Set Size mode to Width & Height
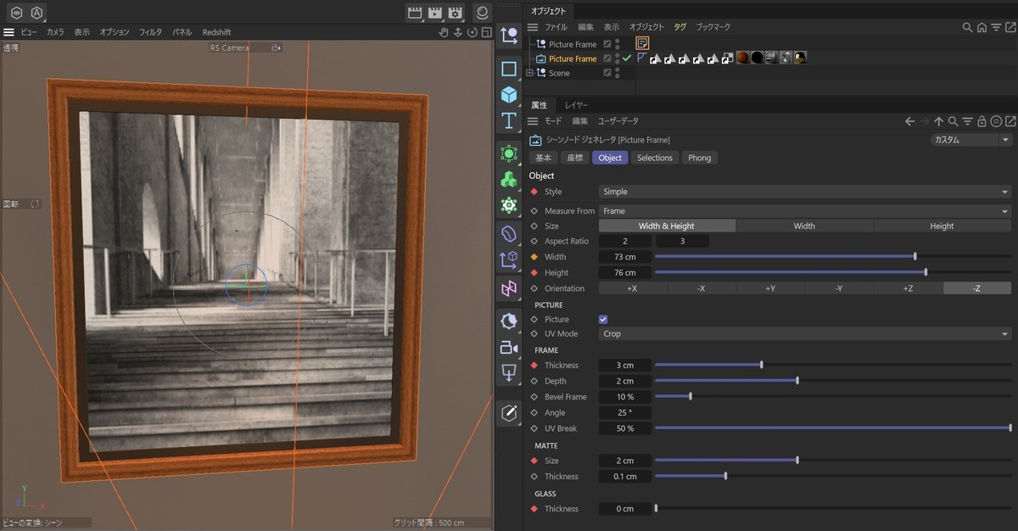The image size is (1018, 531). 667,226
